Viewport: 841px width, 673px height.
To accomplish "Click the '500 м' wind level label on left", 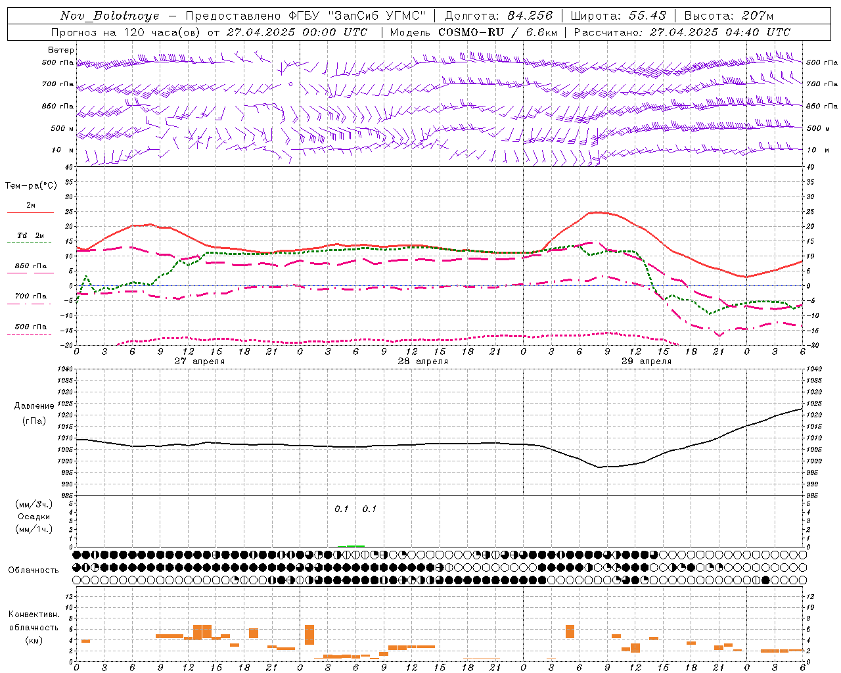I will (62, 128).
